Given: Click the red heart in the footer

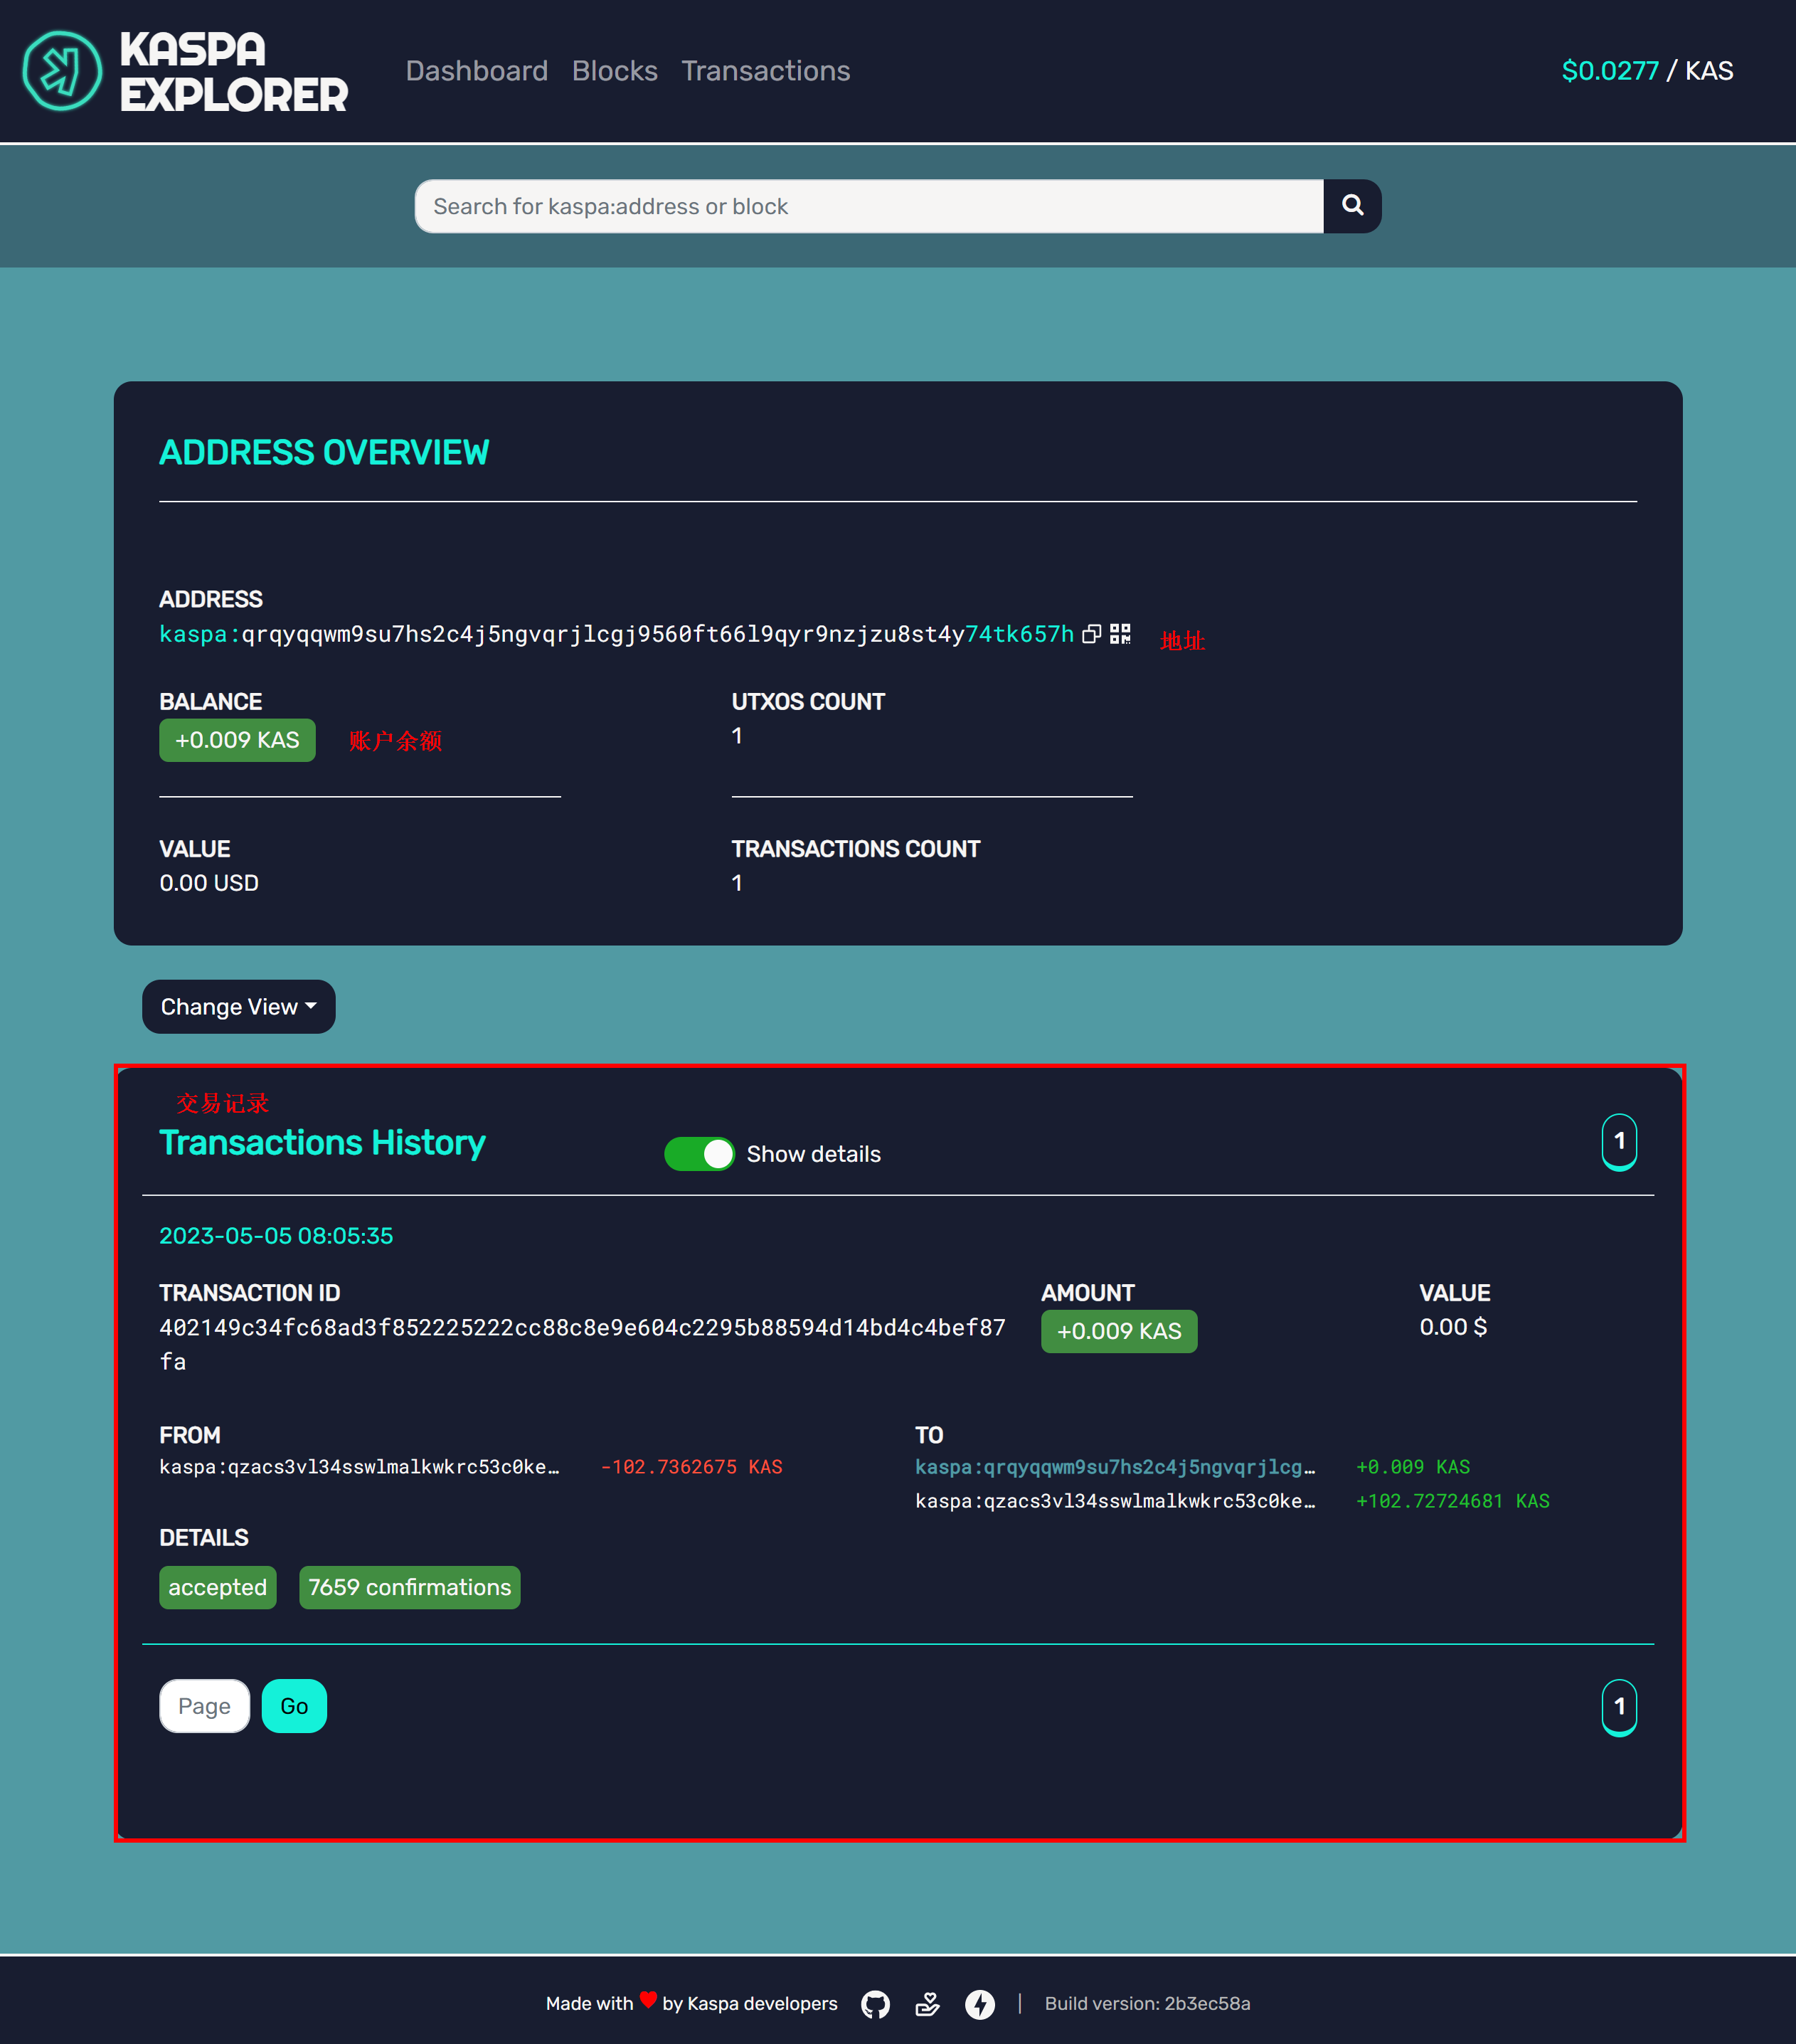Looking at the screenshot, I should (648, 2000).
